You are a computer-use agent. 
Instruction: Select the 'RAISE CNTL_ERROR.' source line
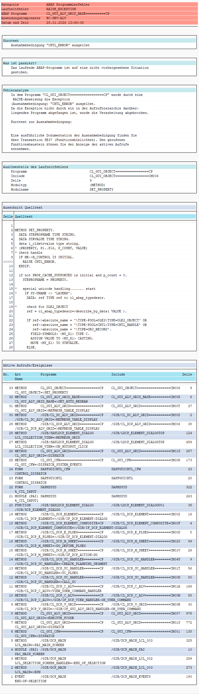(39, 262)
